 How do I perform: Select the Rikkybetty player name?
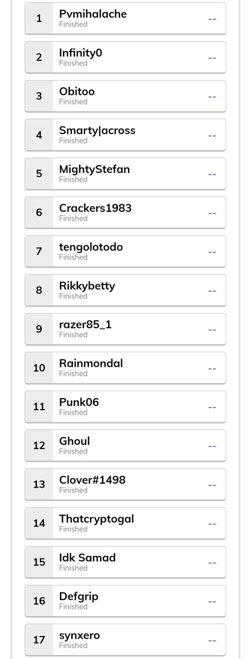[x=87, y=286]
